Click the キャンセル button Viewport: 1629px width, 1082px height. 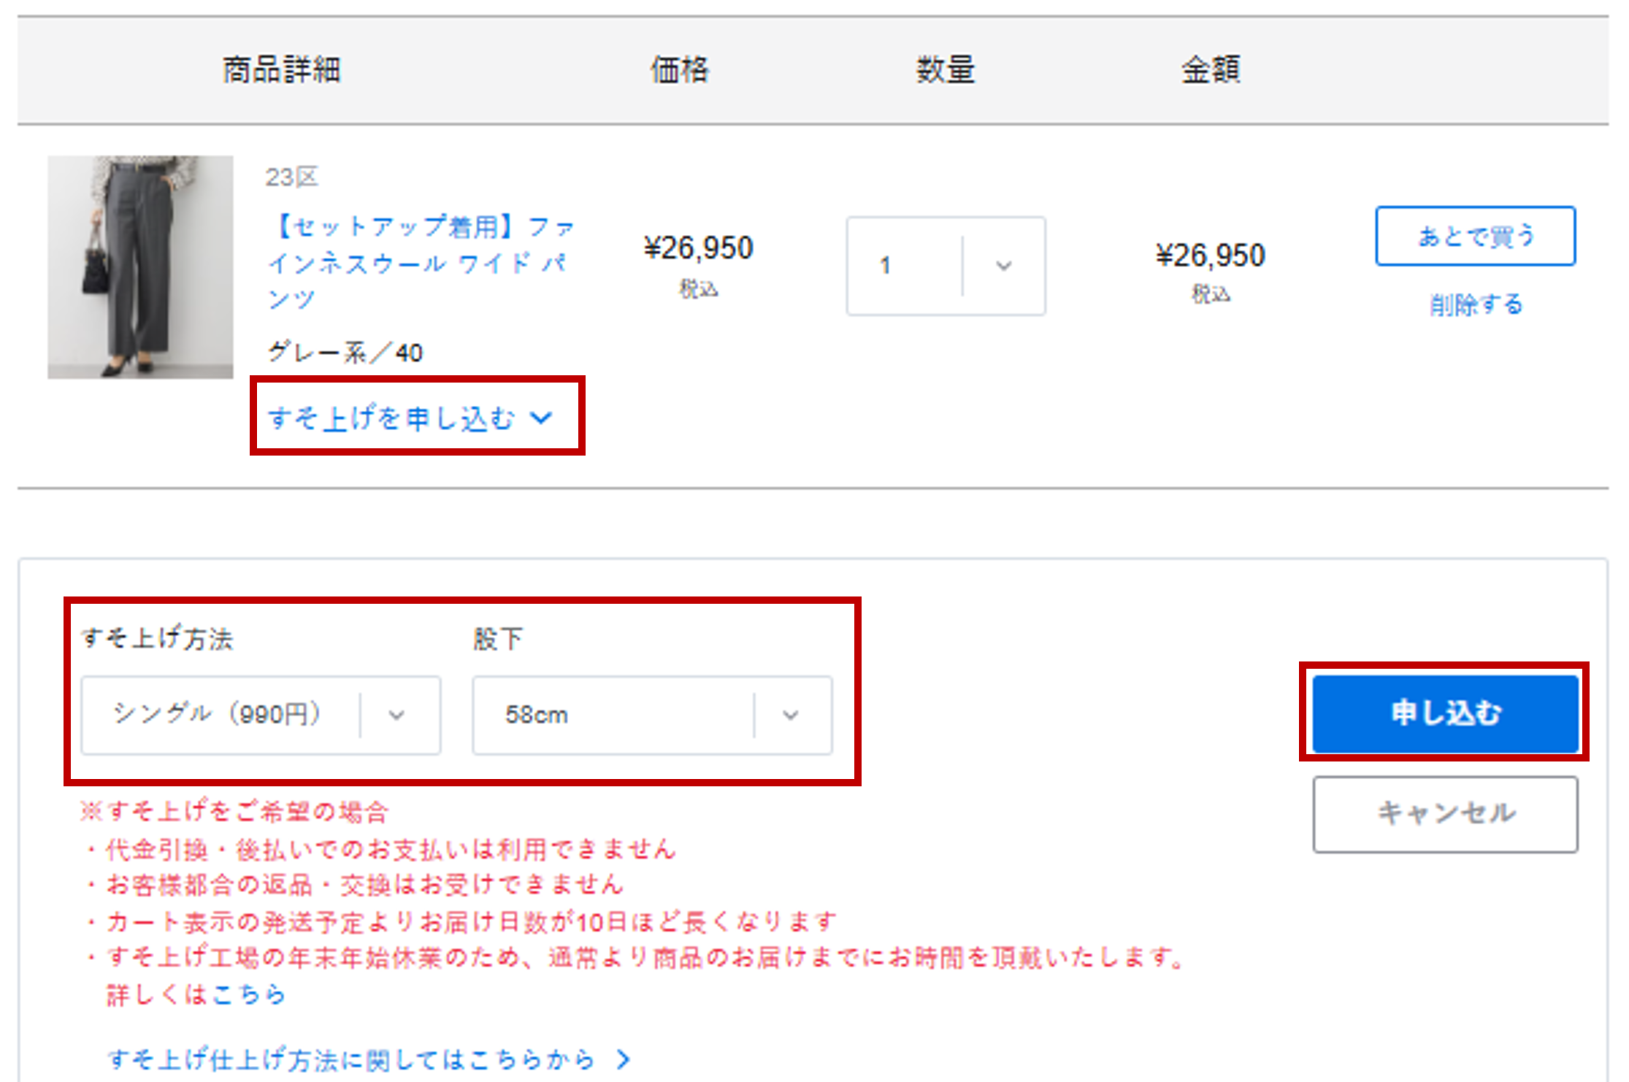(x=1445, y=814)
